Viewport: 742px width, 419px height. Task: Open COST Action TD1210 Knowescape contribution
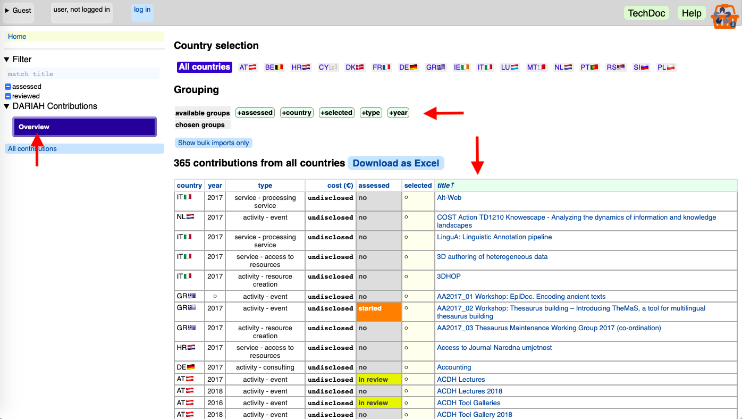[576, 221]
